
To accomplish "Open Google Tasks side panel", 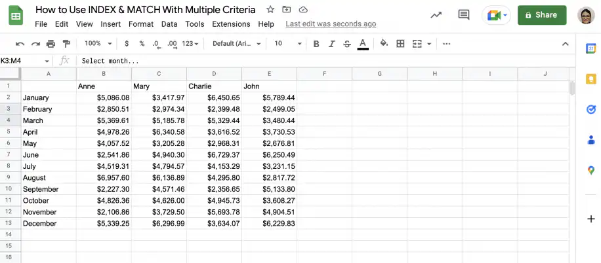I will pos(591,109).
